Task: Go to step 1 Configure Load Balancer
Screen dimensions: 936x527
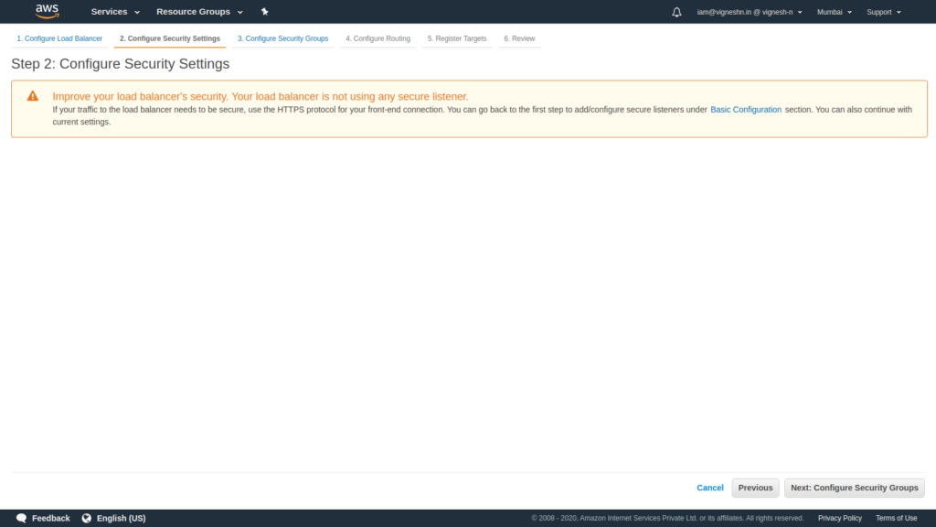Action: coord(59,38)
